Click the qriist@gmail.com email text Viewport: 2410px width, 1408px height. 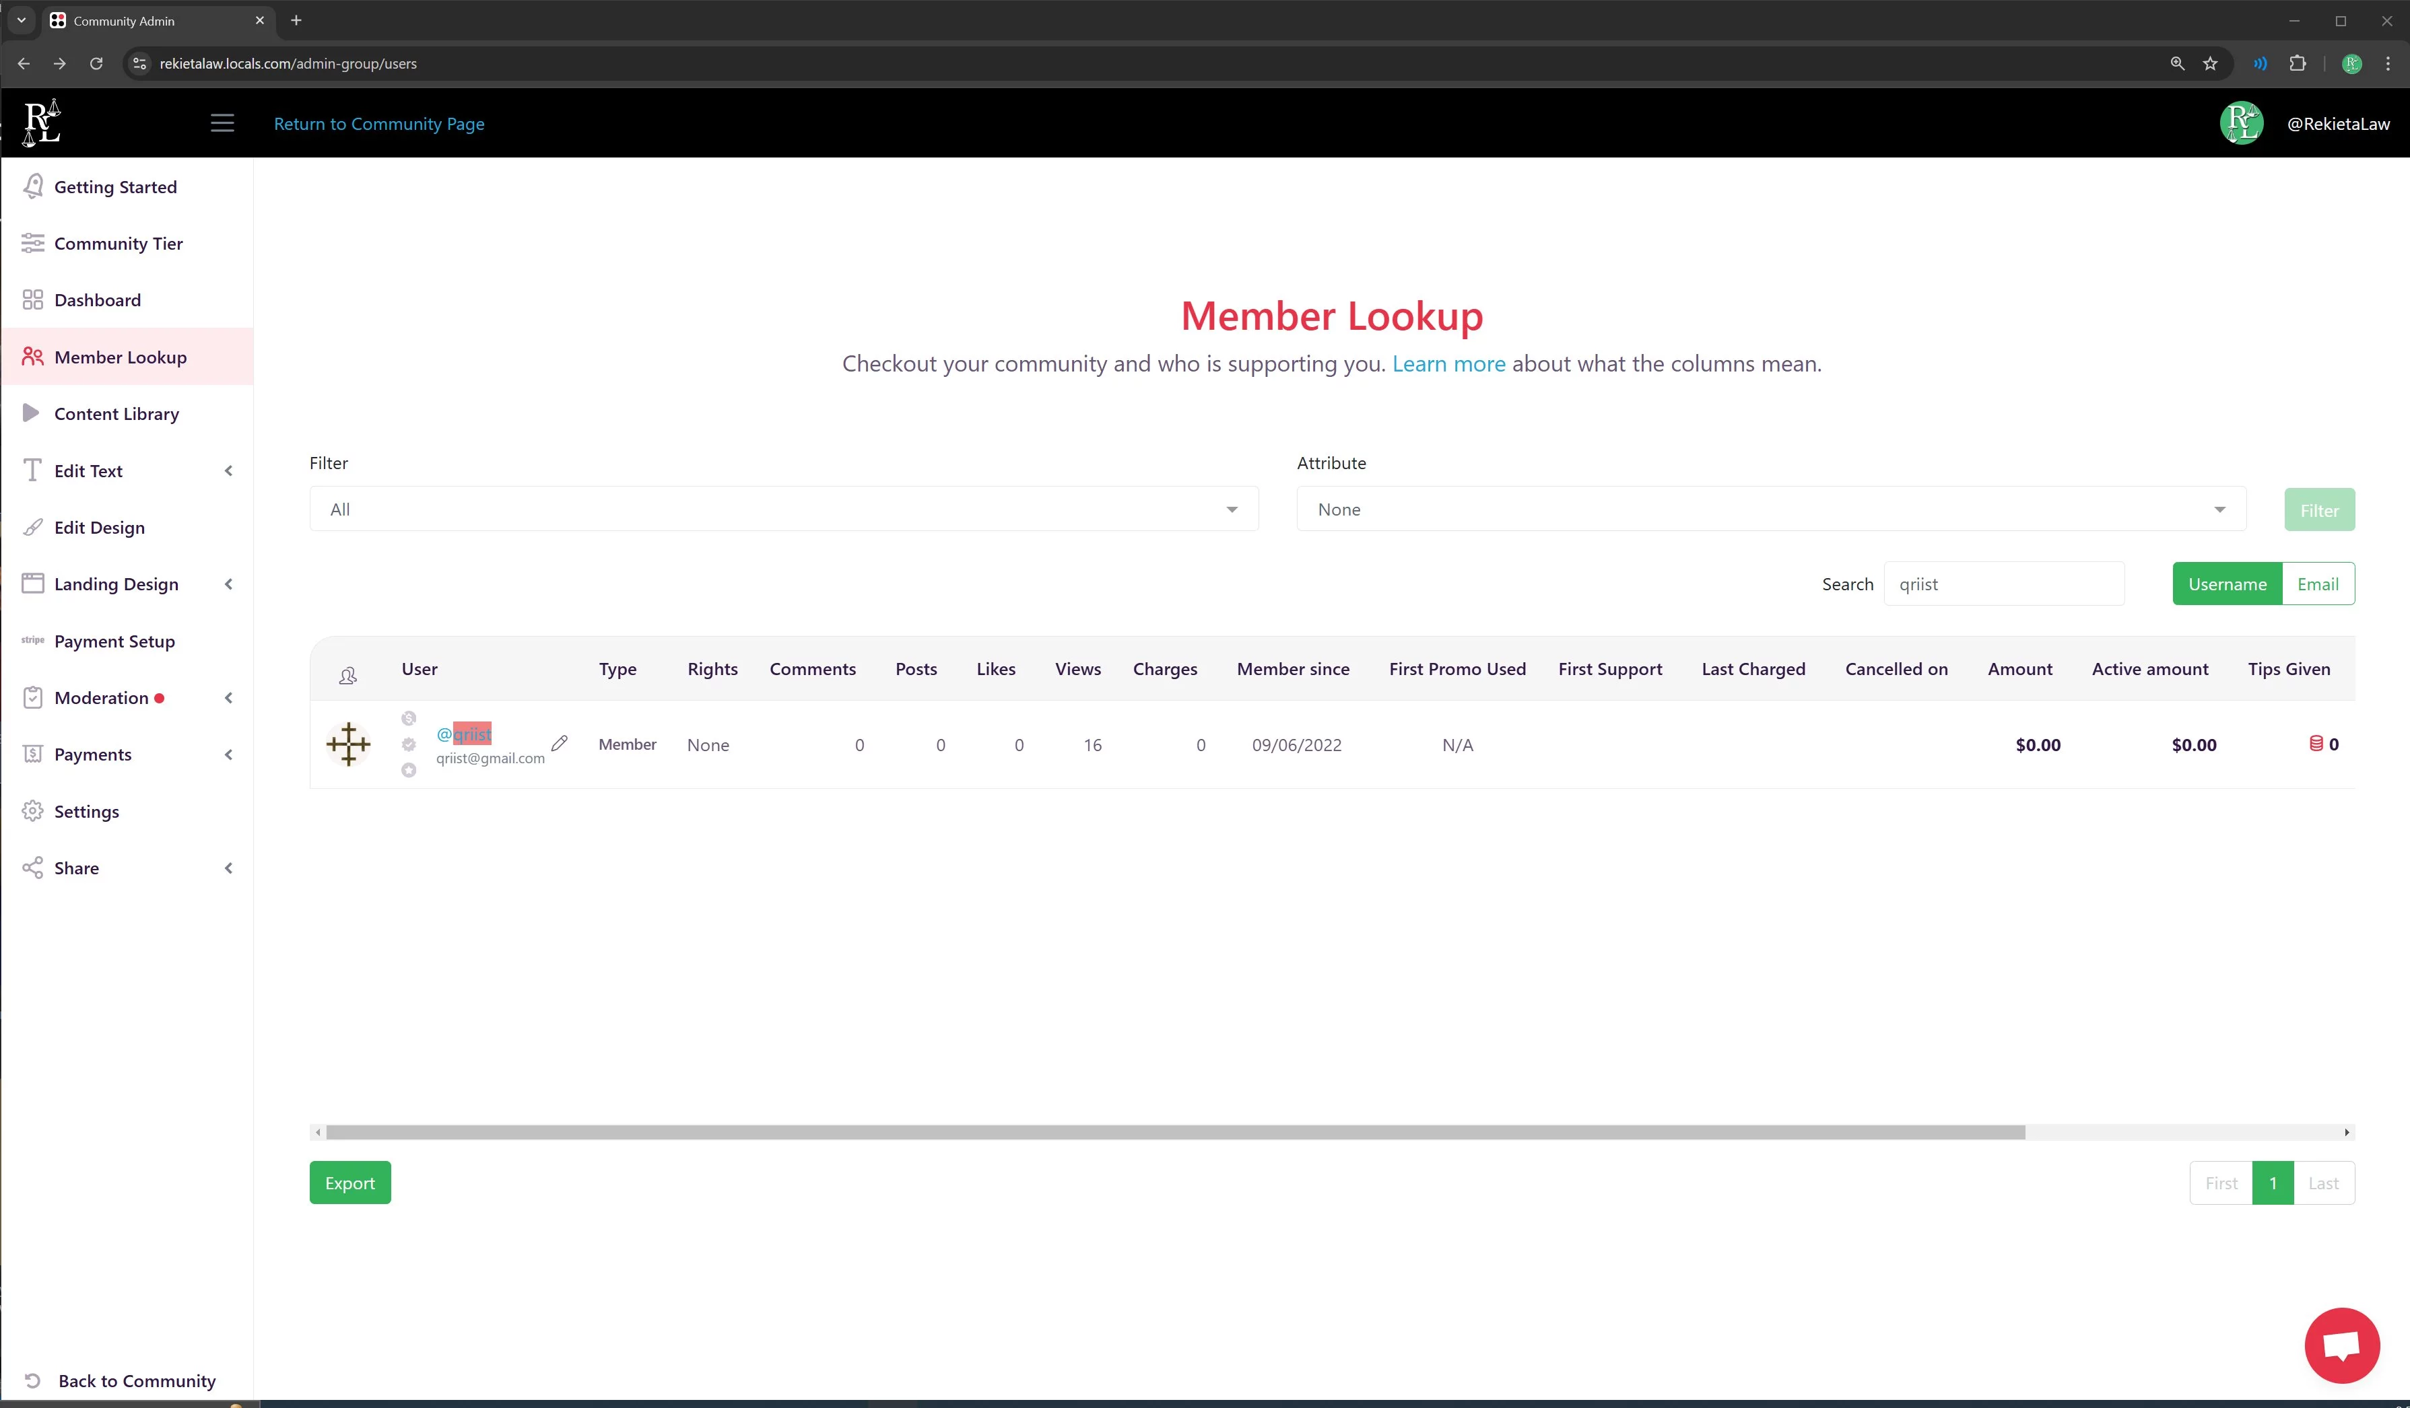pos(491,758)
